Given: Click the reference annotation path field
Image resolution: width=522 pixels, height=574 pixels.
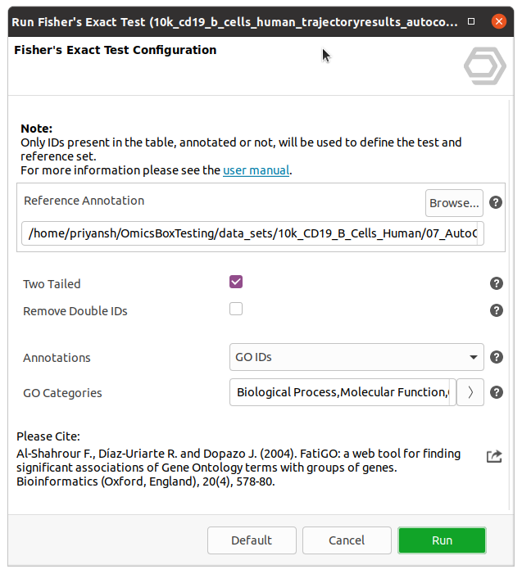Looking at the screenshot, I should coord(252,233).
